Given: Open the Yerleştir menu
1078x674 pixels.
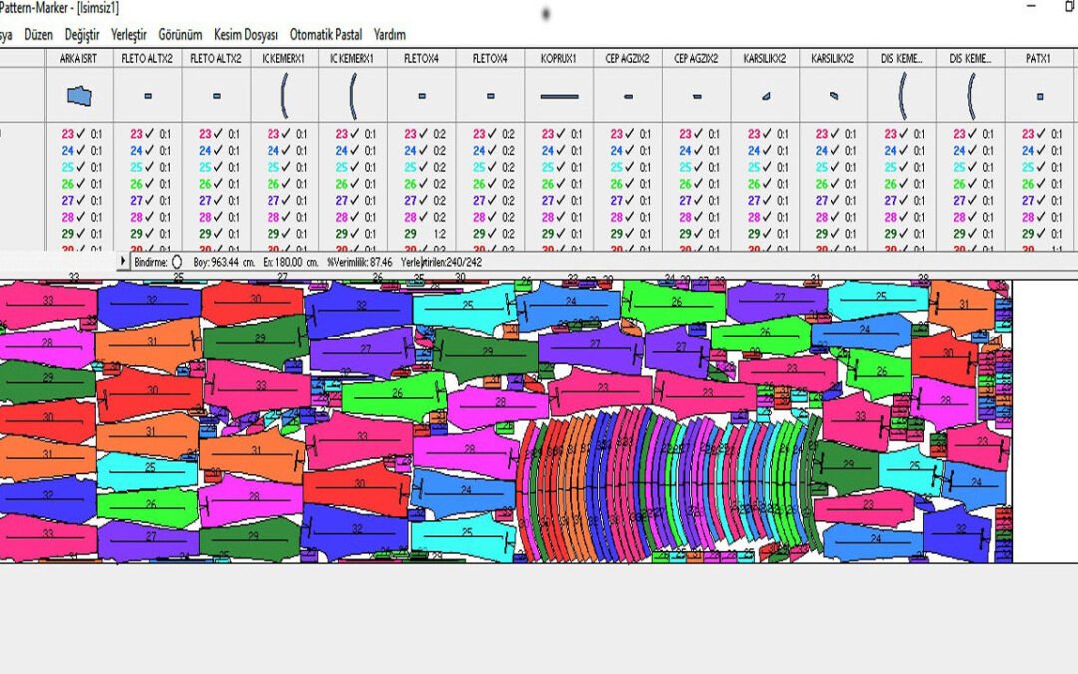Looking at the screenshot, I should (129, 34).
